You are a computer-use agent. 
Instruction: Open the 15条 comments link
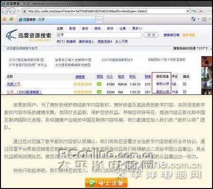175,92
